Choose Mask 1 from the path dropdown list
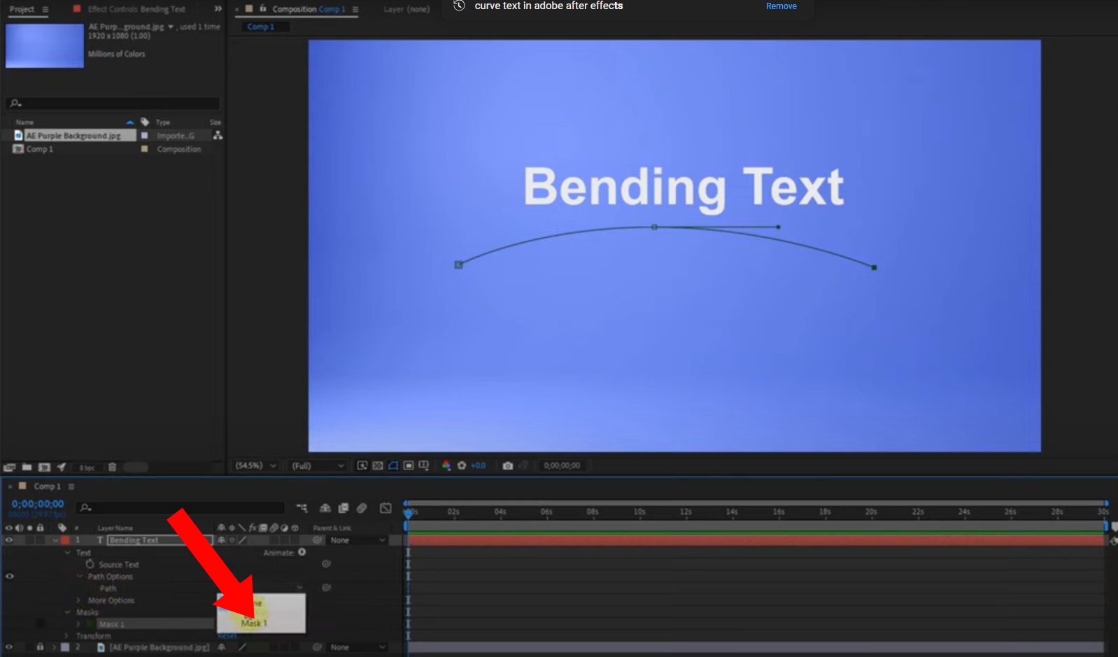Screen dimensions: 1118x657 254,623
